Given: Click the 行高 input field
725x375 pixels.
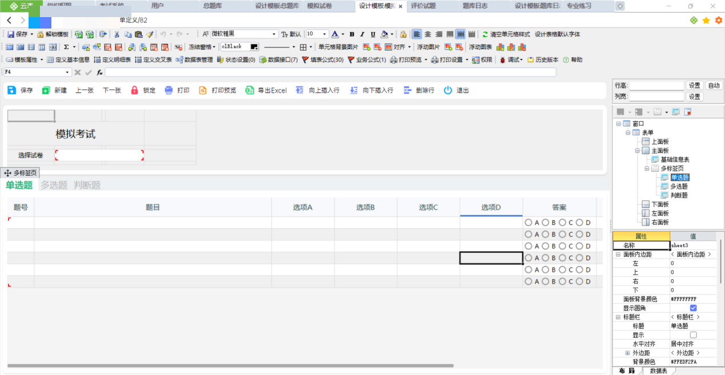Looking at the screenshot, I should (656, 86).
